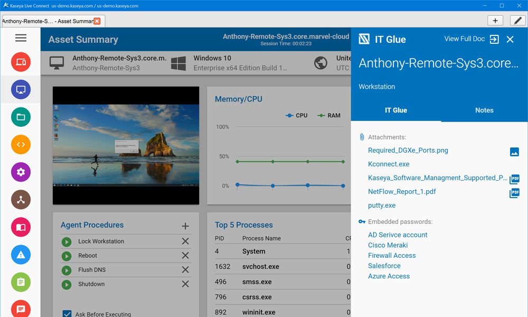Open the blue Alarms warning triangle icon
Image resolution: width=528 pixels, height=317 pixels.
click(x=21, y=255)
